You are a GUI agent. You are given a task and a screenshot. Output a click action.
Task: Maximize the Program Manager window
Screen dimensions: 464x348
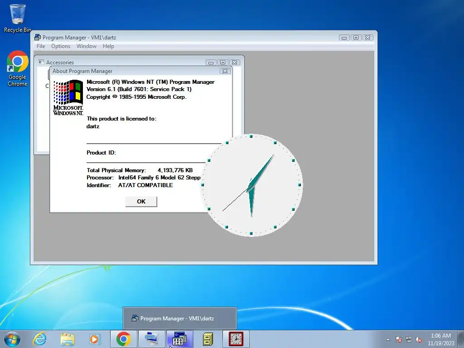pyautogui.click(x=356, y=38)
